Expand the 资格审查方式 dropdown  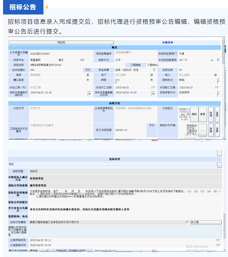pos(218,94)
